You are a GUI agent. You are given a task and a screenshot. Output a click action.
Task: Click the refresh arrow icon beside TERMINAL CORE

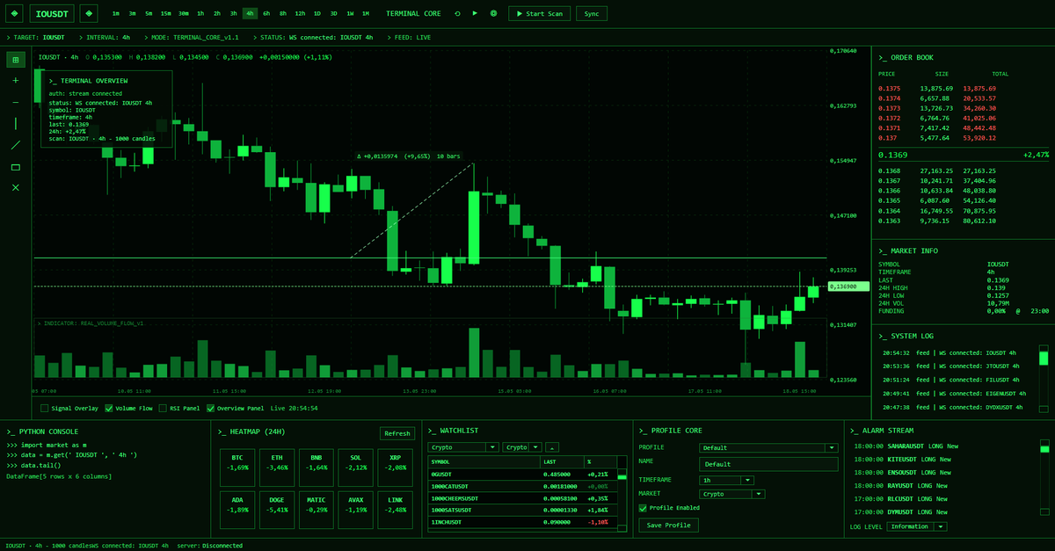pyautogui.click(x=457, y=14)
